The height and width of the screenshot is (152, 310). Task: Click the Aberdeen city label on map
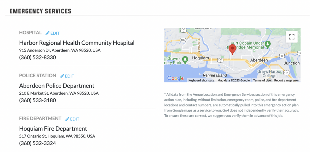coord(259,60)
